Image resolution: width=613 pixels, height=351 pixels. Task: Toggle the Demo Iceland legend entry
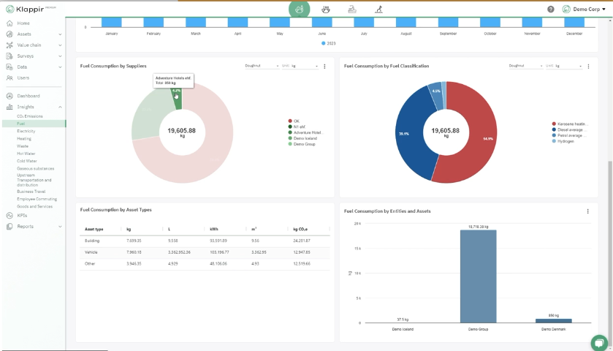point(302,138)
